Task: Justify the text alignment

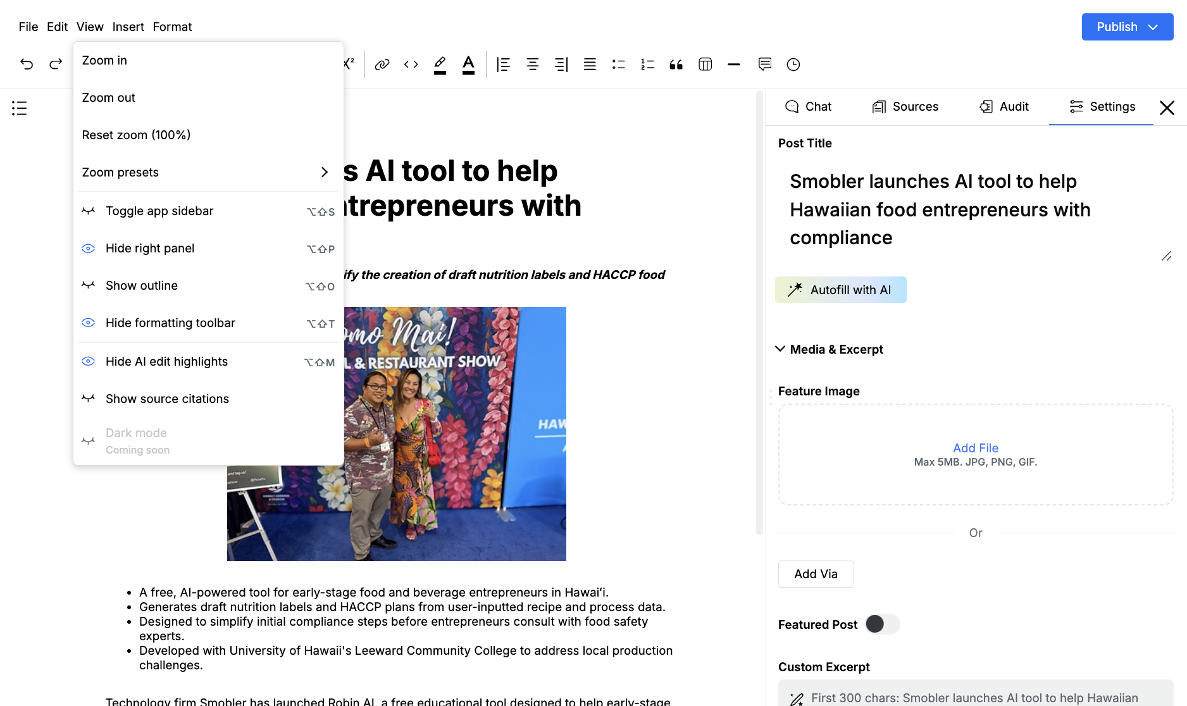Action: [x=590, y=65]
